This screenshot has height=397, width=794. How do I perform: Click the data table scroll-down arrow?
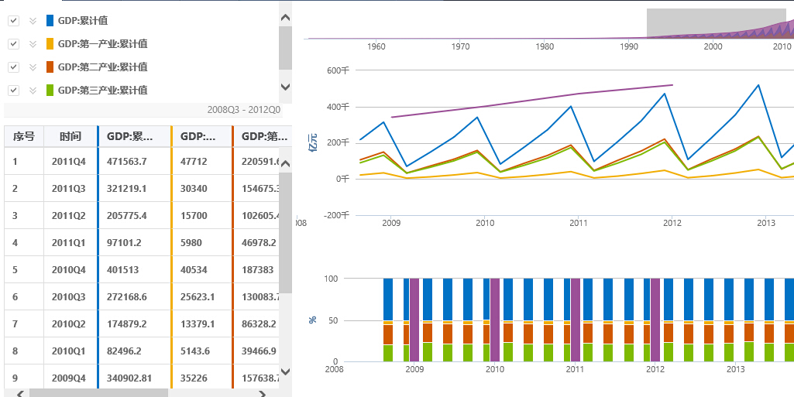(x=285, y=371)
